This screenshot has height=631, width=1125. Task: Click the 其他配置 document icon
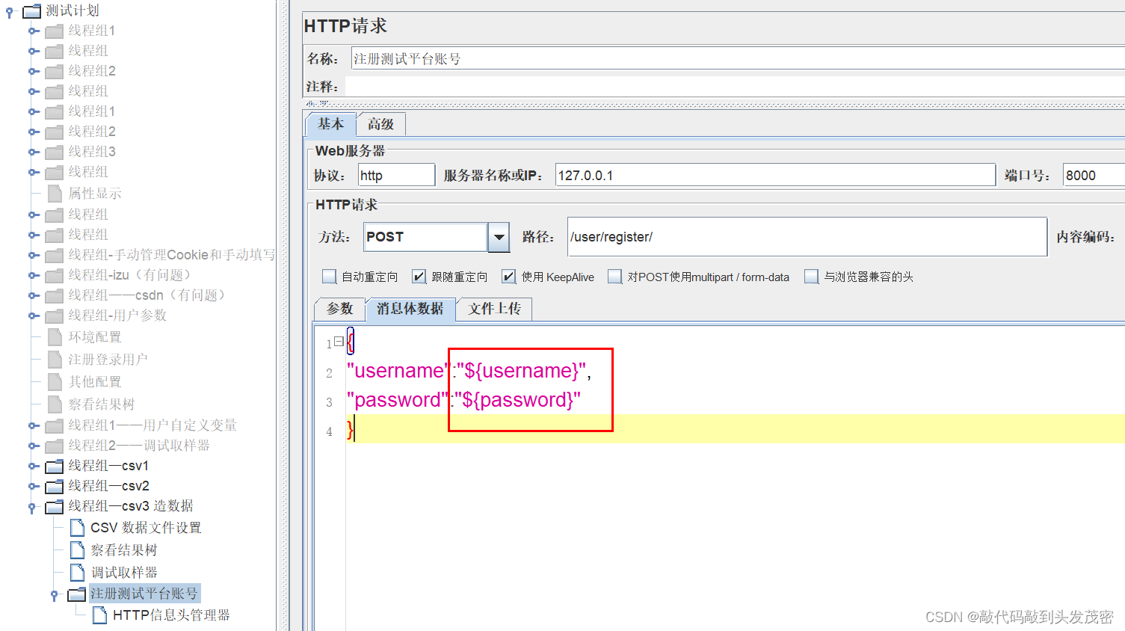[55, 382]
